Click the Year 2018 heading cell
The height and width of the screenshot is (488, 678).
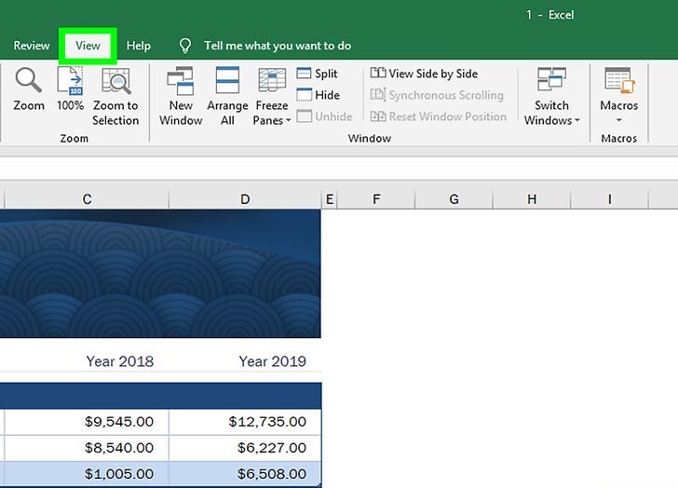(x=119, y=361)
